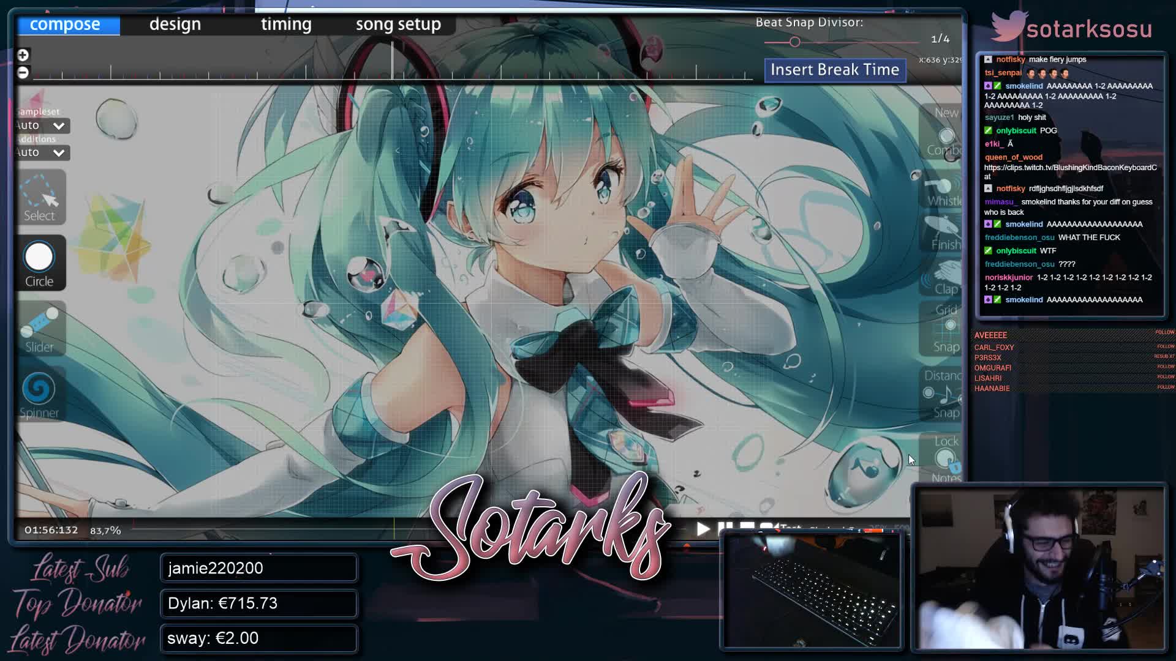This screenshot has width=1176, height=661.
Task: Click username tsi_senpai in chat
Action: (1003, 73)
